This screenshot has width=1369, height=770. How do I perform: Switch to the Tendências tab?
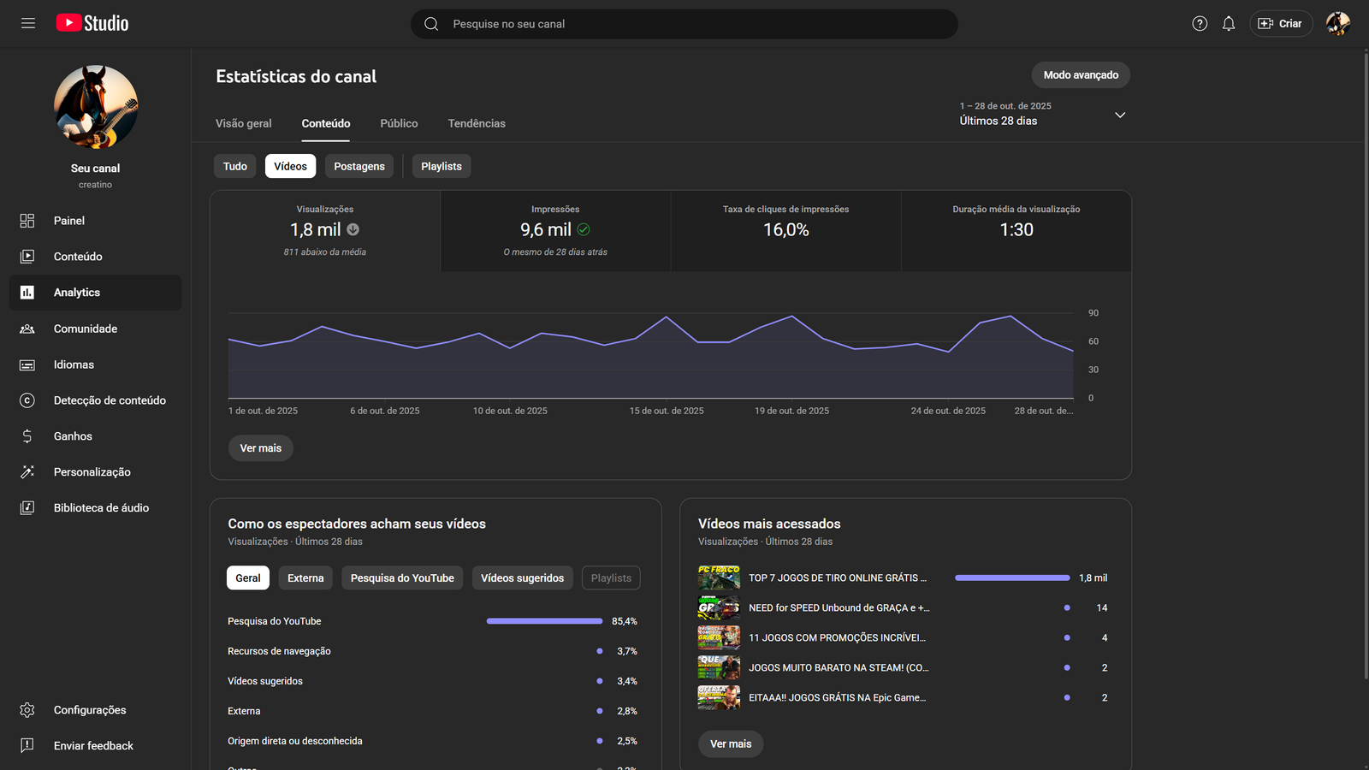[x=477, y=123]
